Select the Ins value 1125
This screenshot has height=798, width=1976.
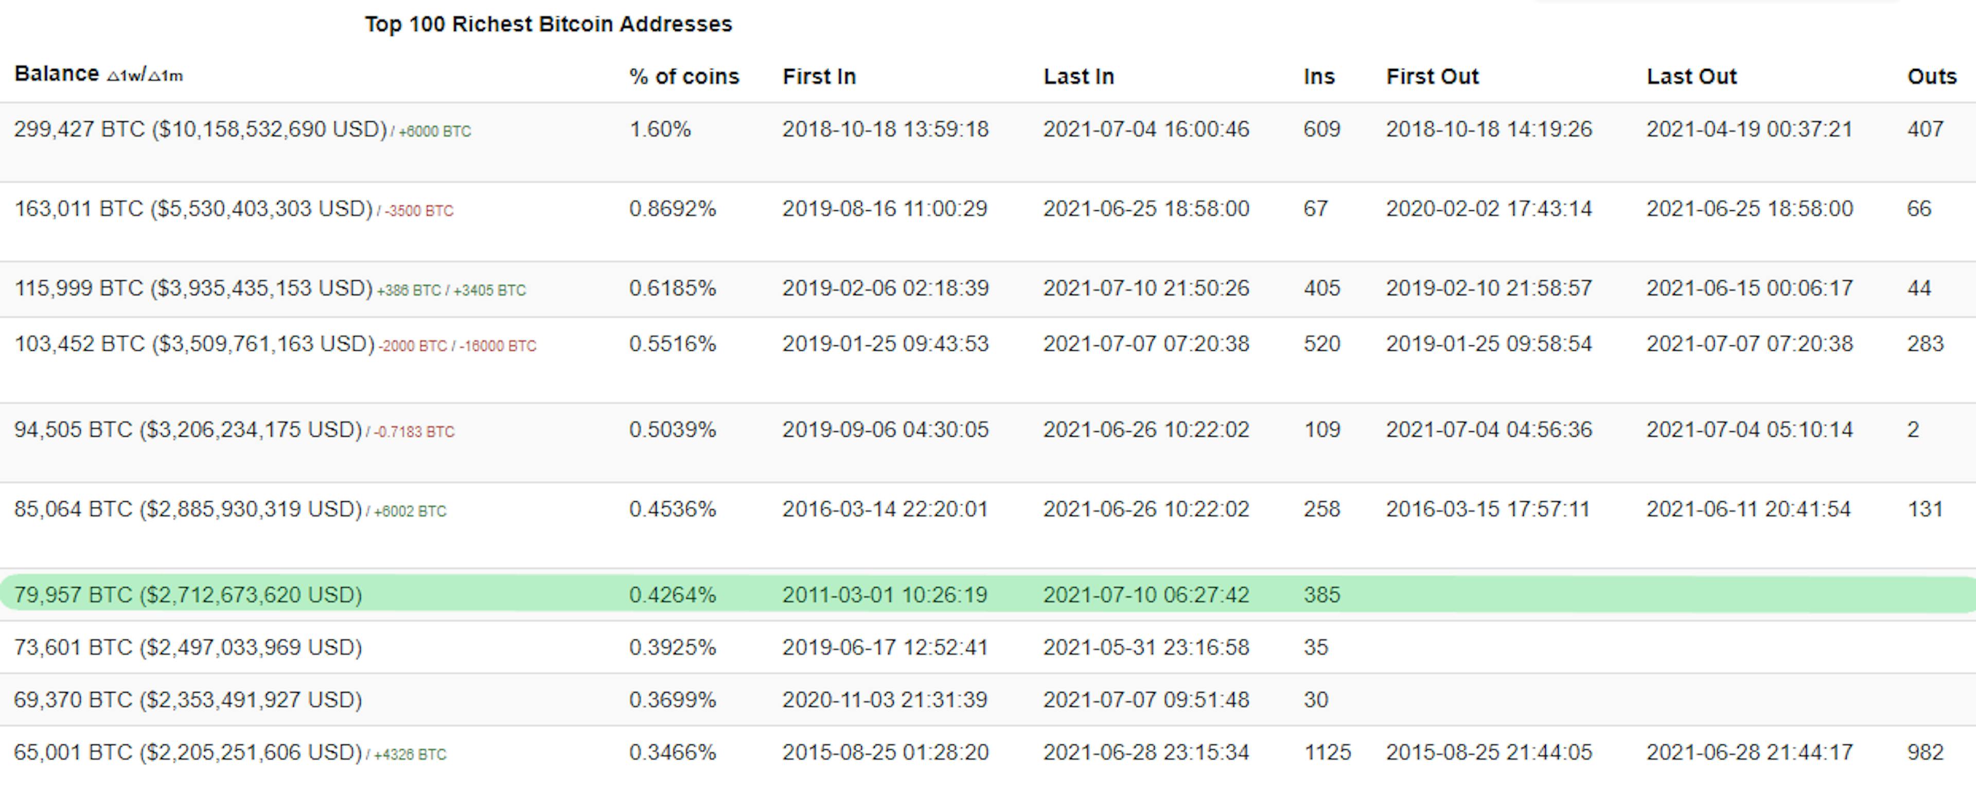coord(1327,752)
